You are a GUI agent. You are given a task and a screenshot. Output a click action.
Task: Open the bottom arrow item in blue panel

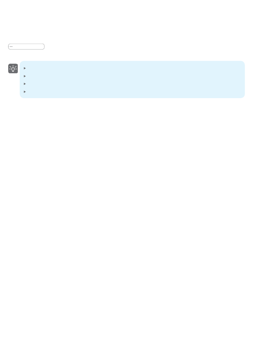click(x=25, y=92)
